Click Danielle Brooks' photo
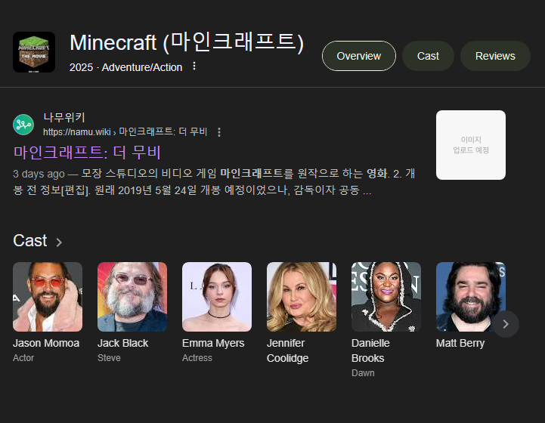545x423 pixels. coord(386,297)
